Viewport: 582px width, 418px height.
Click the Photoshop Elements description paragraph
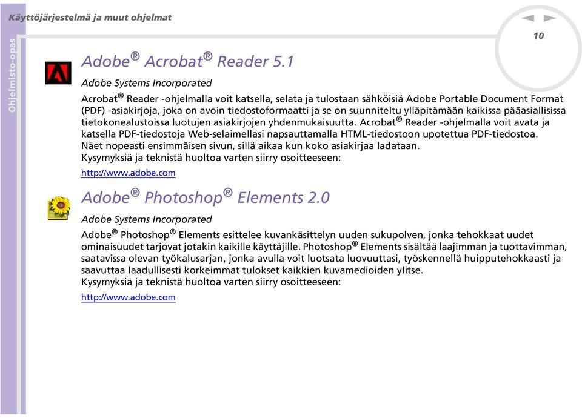pyautogui.click(x=324, y=252)
